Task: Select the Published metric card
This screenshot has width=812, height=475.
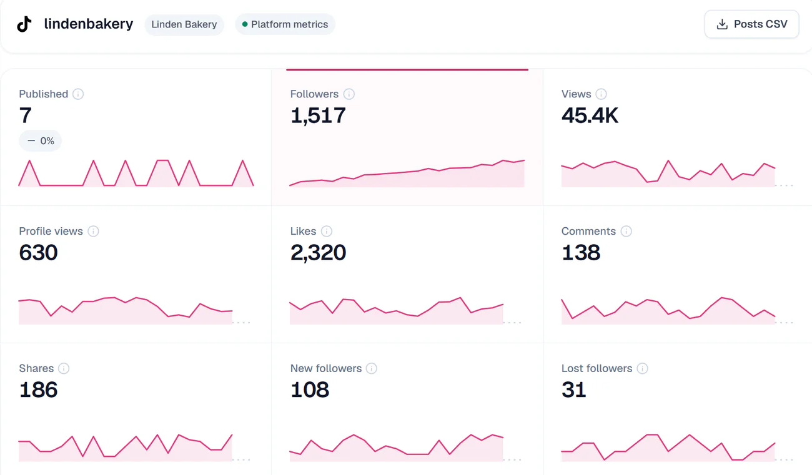Action: pyautogui.click(x=136, y=137)
